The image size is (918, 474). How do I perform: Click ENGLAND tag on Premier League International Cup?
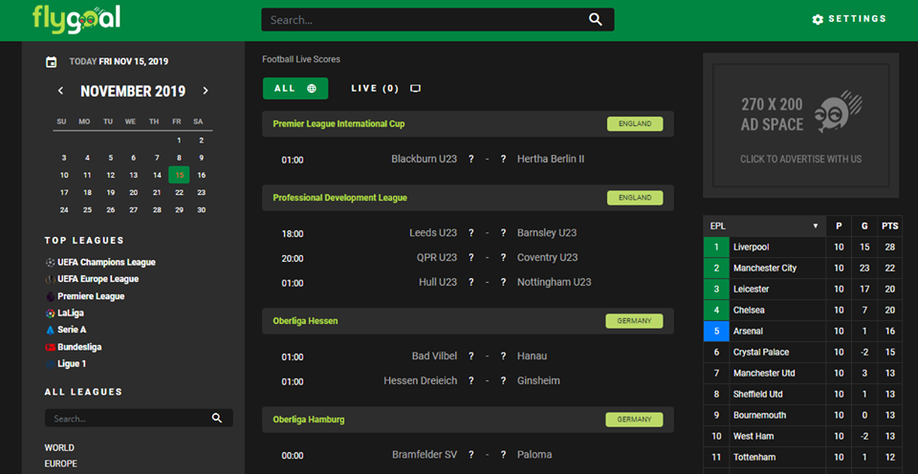[635, 124]
